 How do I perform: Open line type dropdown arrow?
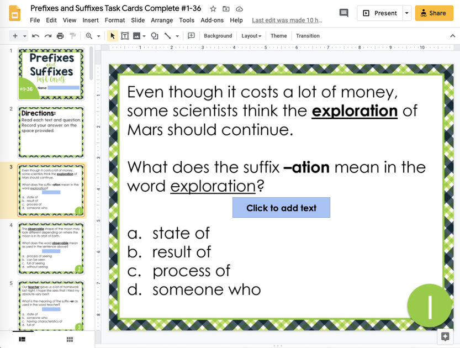[x=177, y=36]
